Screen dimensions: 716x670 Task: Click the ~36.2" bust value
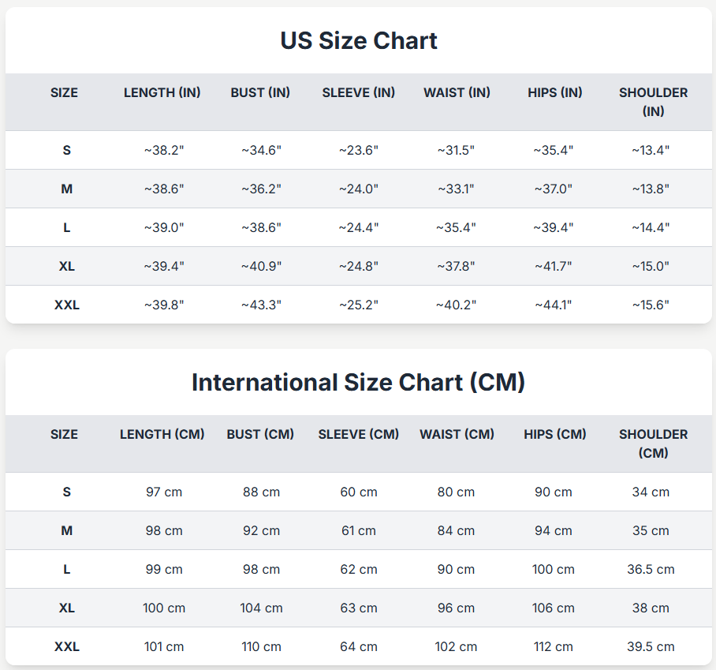[261, 189]
